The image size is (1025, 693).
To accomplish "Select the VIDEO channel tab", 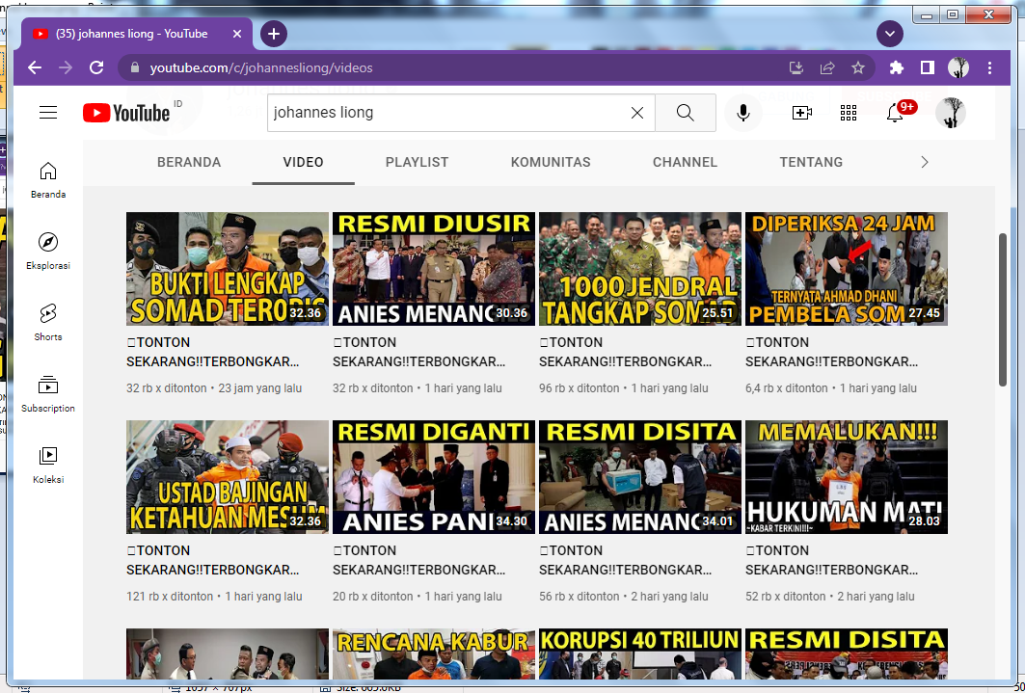I will click(x=304, y=163).
